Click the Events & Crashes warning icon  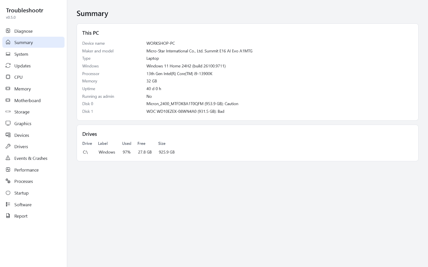[x=8, y=158]
